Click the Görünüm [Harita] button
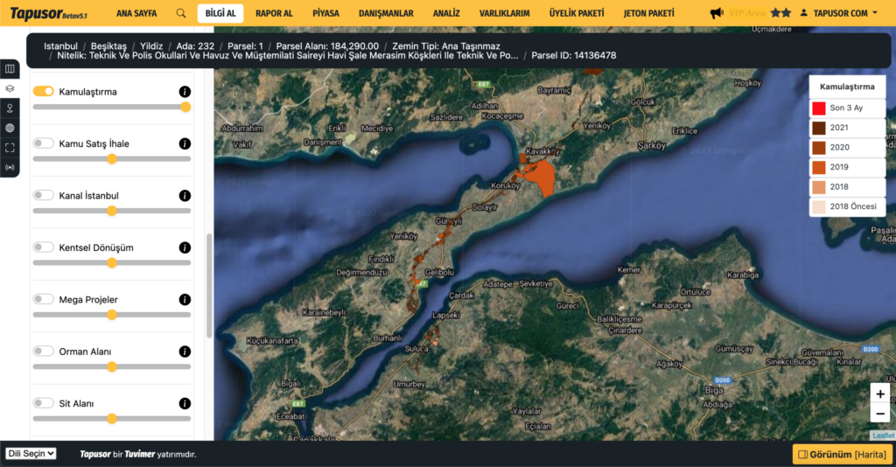 pos(842,455)
